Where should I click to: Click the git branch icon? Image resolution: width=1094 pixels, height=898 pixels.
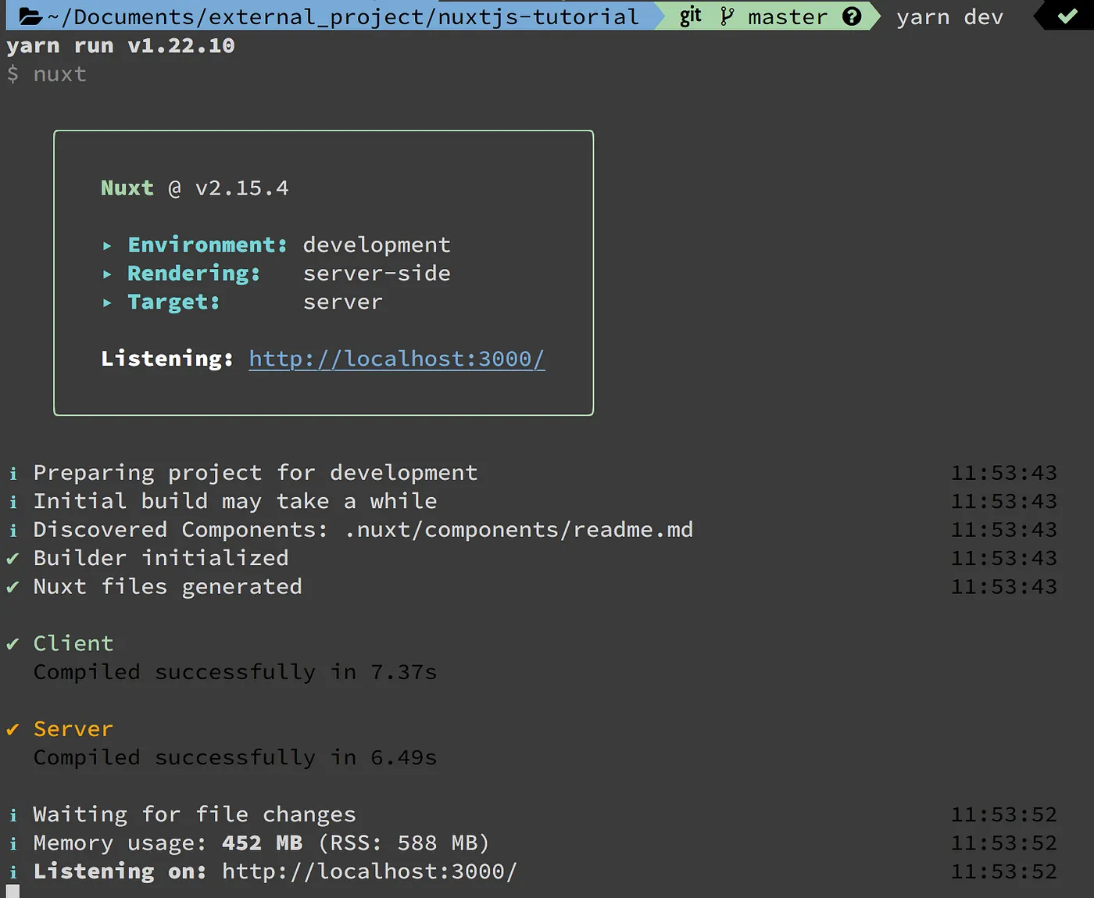click(x=728, y=16)
